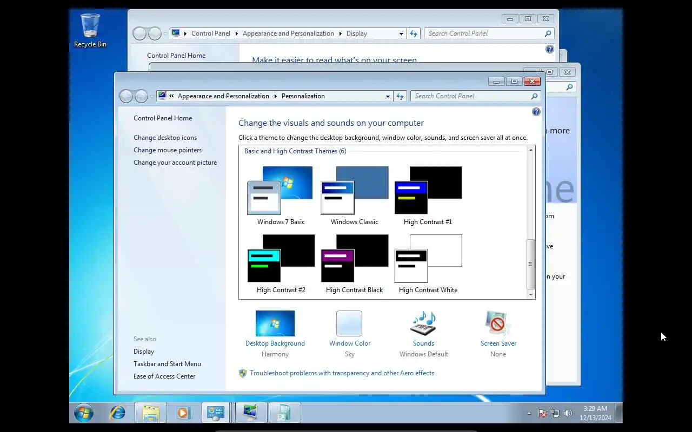Image resolution: width=692 pixels, height=432 pixels.
Task: Click the Window Color text link
Action: click(350, 343)
